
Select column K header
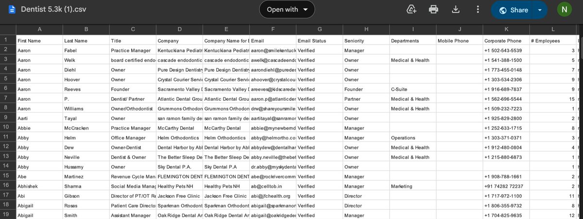coord(506,30)
